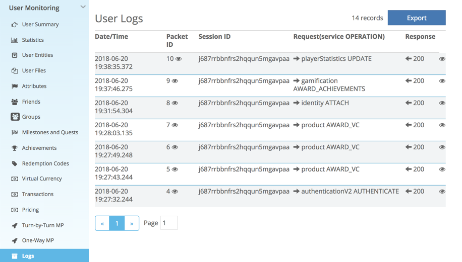
Task: Go to next page of logs
Action: [x=132, y=223]
